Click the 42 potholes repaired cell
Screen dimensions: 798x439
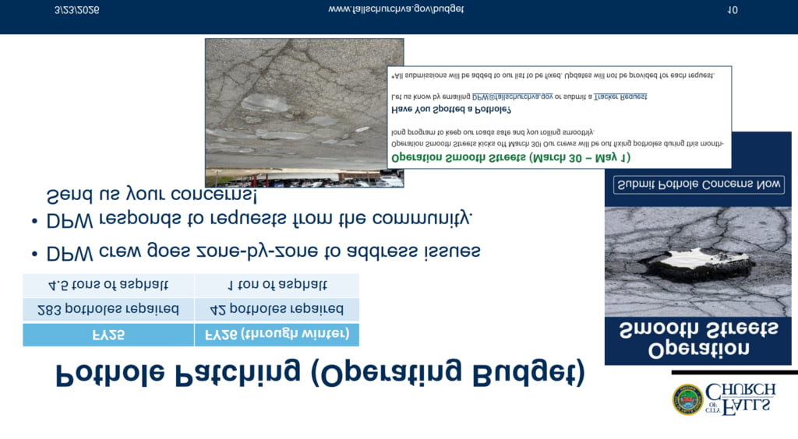point(277,310)
